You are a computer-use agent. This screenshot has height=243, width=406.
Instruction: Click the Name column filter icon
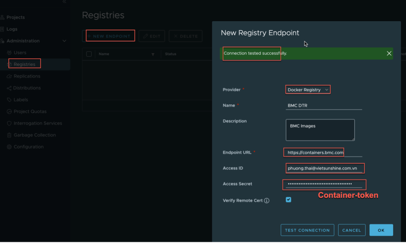pyautogui.click(x=153, y=54)
